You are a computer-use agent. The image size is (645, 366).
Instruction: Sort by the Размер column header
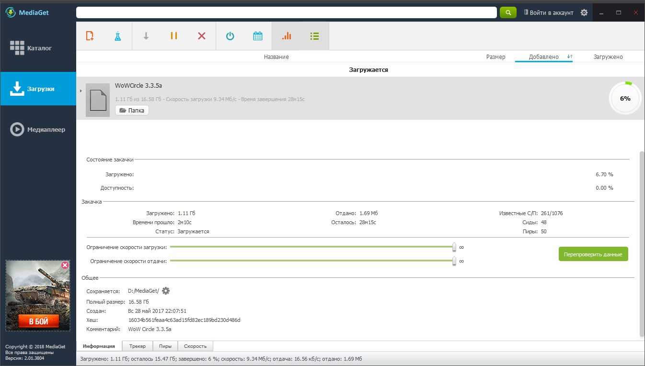(496, 57)
